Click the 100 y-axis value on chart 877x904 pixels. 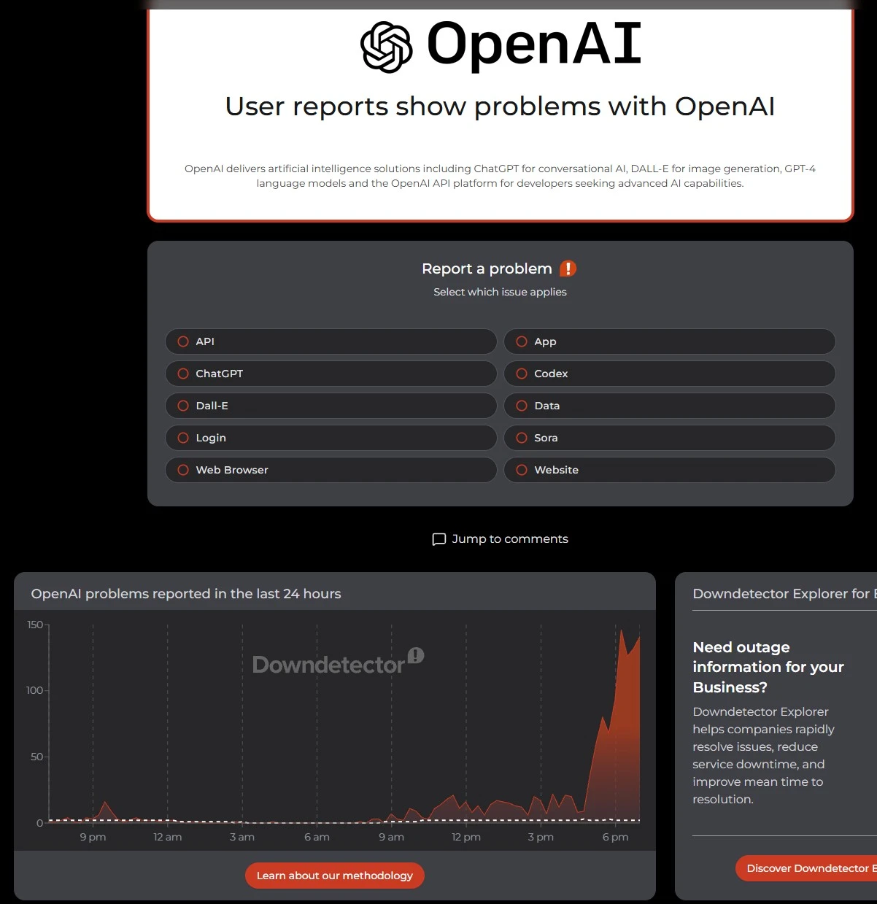[x=35, y=690]
